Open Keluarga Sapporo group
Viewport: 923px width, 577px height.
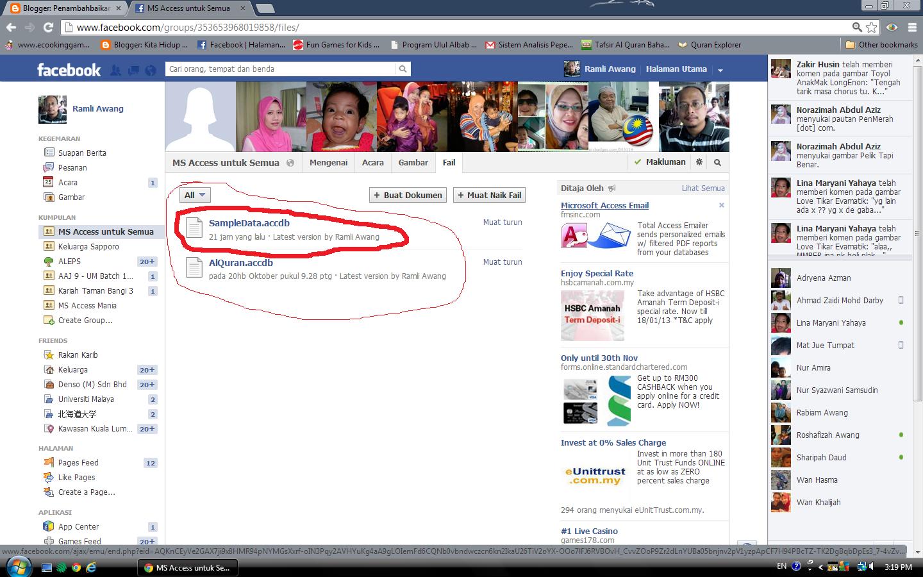(x=88, y=247)
